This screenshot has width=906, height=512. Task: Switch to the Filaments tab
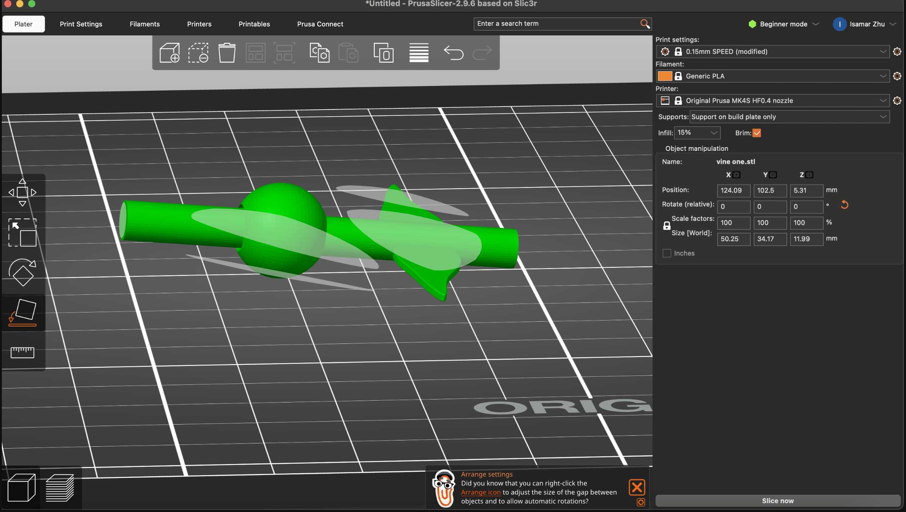(x=145, y=24)
